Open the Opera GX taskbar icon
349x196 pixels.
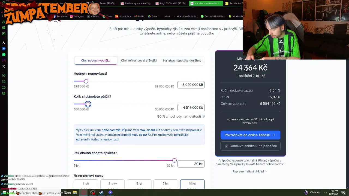pyautogui.click(x=83, y=192)
